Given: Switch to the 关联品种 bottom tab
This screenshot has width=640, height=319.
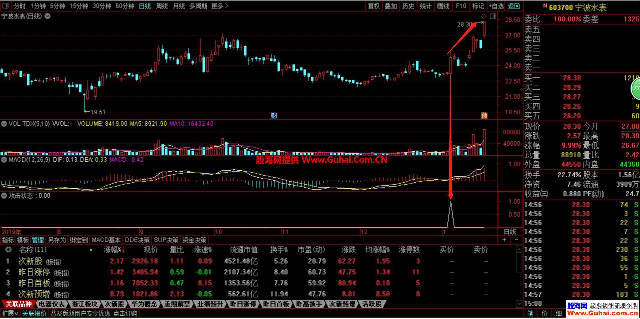Looking at the screenshot, I should coord(18,304).
